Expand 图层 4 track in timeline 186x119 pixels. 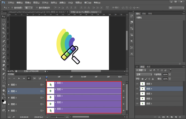(x=9, y=91)
